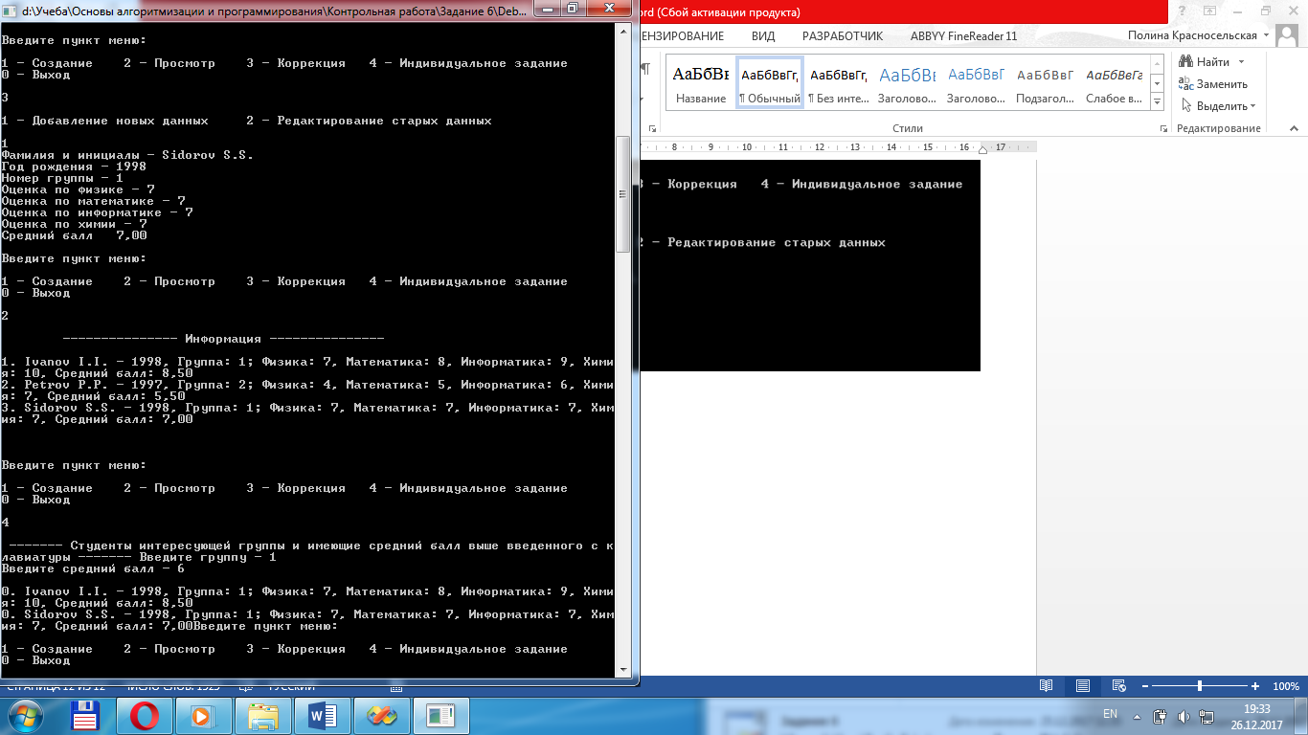Viewport: 1308px width, 735px height.
Task: Open the Styles pane dialog launcher
Action: click(1161, 128)
